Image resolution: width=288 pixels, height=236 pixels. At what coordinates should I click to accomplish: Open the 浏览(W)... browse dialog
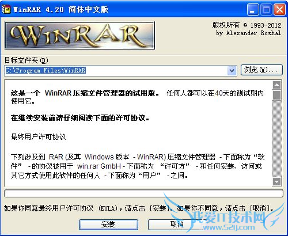coord(262,70)
